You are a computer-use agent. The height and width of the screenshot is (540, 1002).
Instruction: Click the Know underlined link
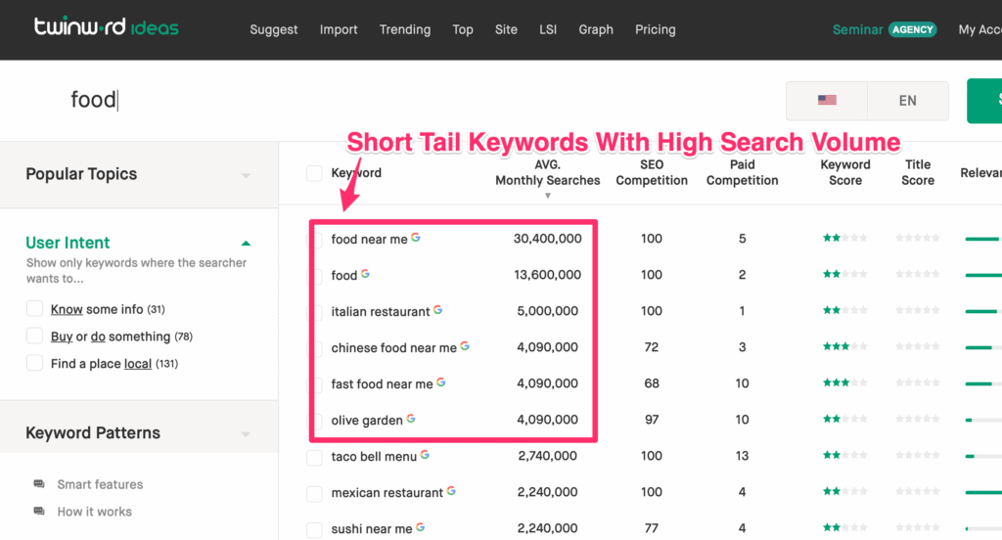click(x=67, y=309)
